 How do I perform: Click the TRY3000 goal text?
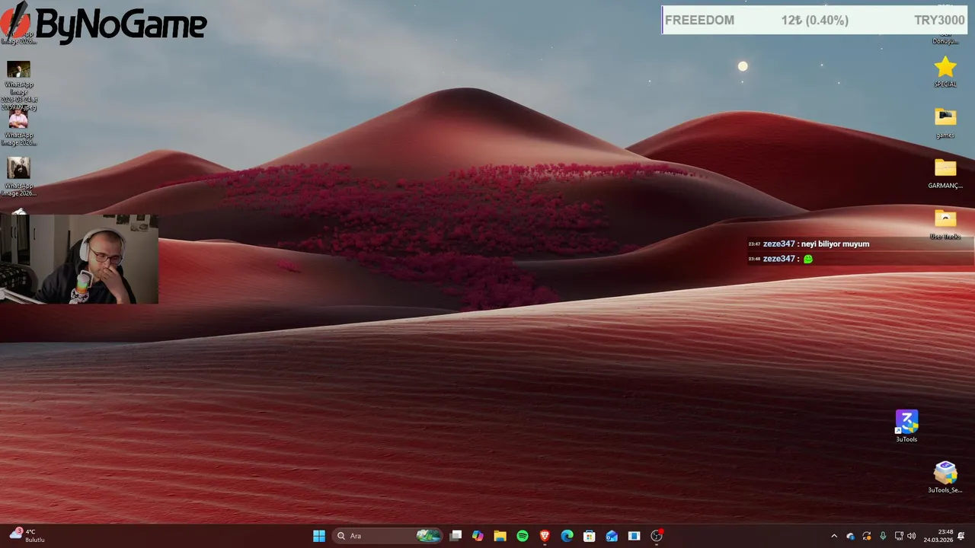point(939,20)
